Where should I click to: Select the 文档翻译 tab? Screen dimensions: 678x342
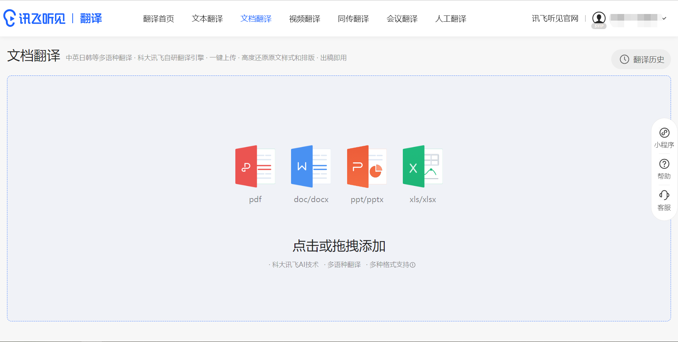tap(256, 19)
